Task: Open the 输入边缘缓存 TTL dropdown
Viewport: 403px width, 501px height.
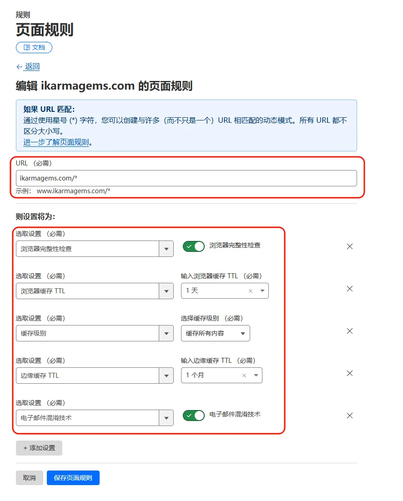Action: [x=257, y=375]
